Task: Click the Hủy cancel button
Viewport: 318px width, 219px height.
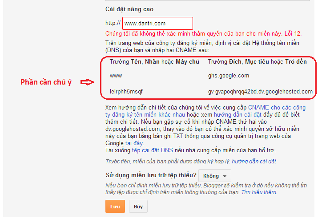Action: pos(138,207)
